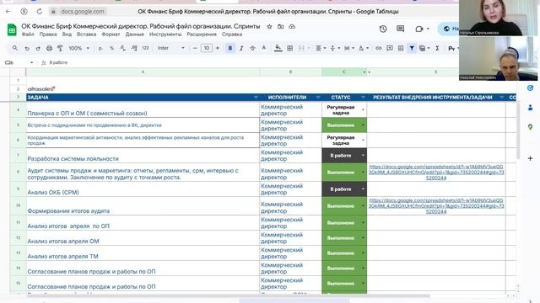Image resolution: width=540 pixels, height=303 pixels.
Task: Open the Правка menu
Action: pos(48,35)
